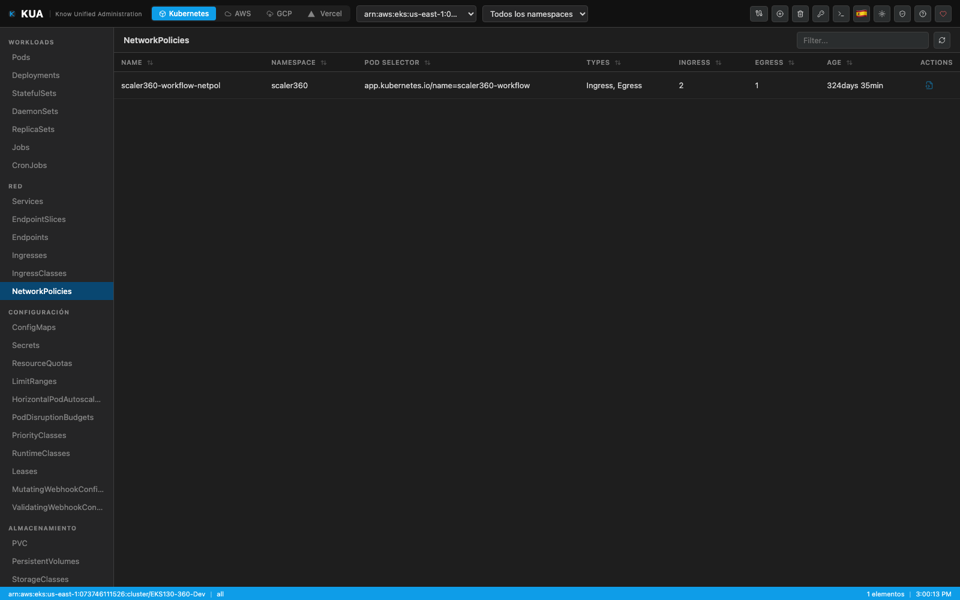
Task: Click the shield security icon
Action: click(902, 14)
